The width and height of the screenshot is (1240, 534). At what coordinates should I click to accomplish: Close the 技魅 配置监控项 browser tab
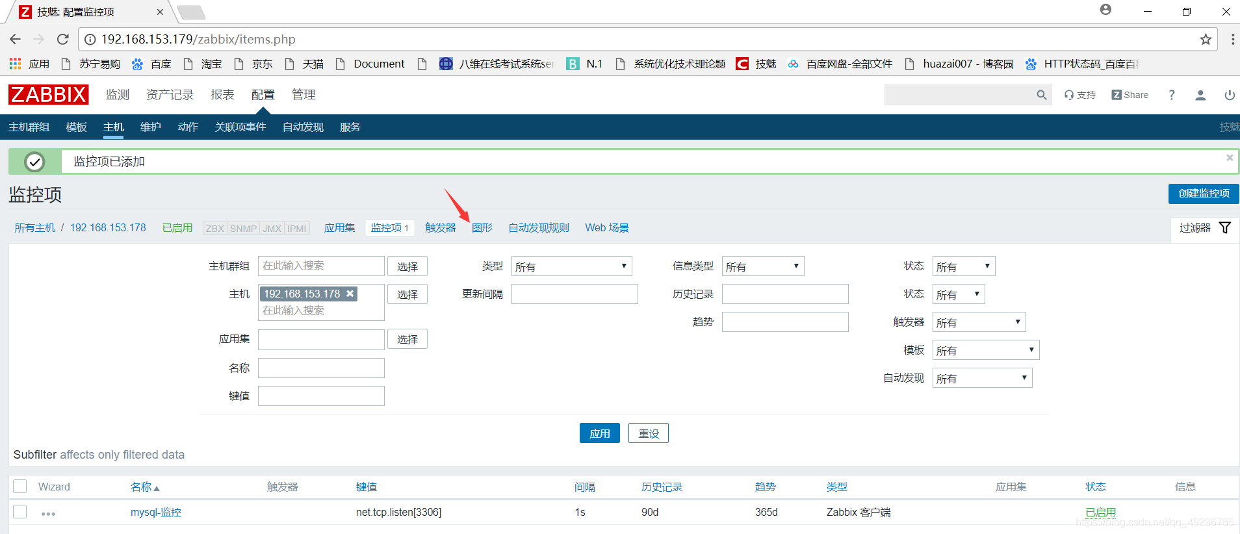pos(160,12)
